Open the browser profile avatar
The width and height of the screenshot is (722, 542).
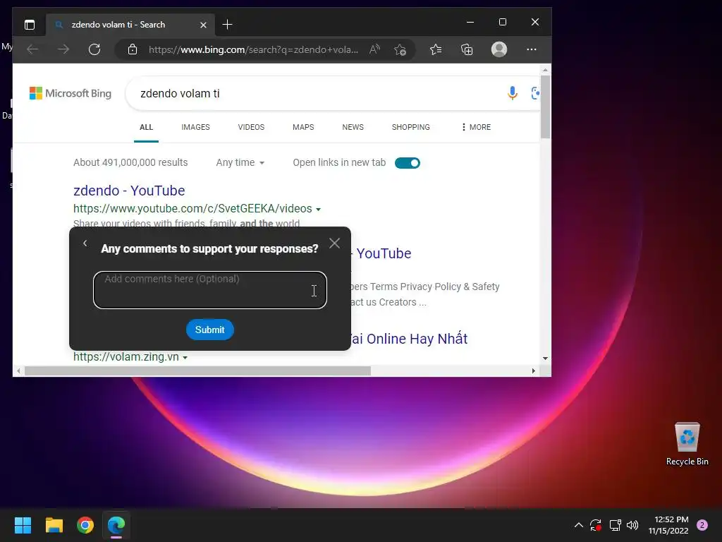click(499, 49)
